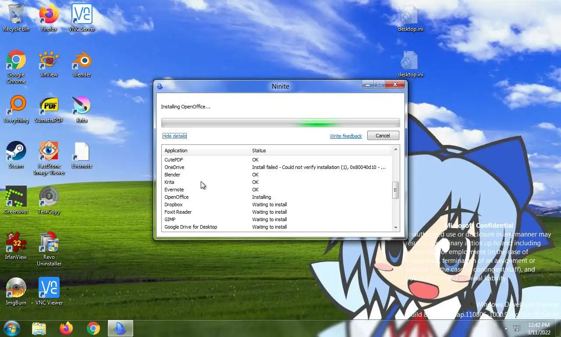
Task: Select the Google Drive for Desktop row
Action: [x=277, y=227]
